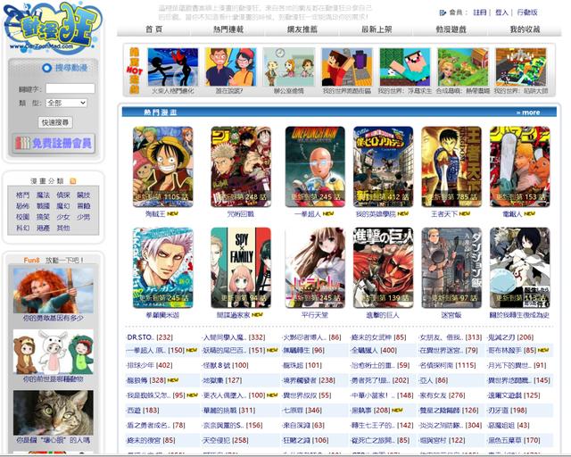Open the office romance game thumbnail

click(289, 67)
